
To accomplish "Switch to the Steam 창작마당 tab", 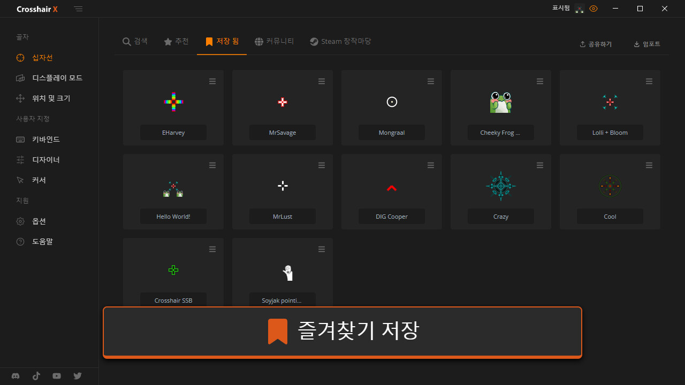I will [x=340, y=42].
